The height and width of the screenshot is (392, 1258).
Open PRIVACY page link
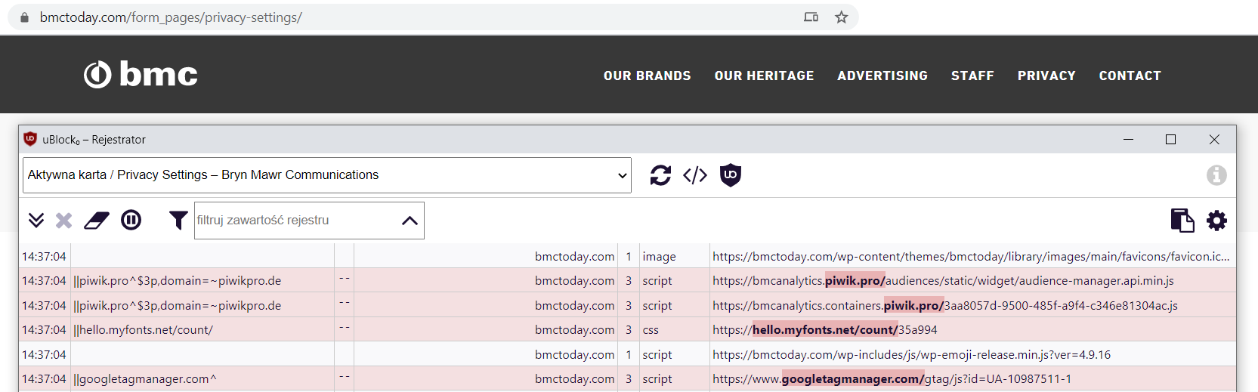[1046, 76]
